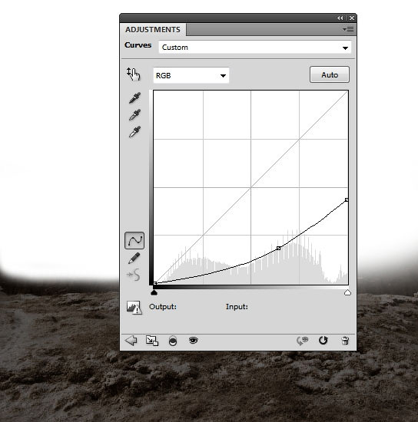Screen dimensions: 418x422
Task: Pick the white point eyedropper
Action: pos(134,132)
